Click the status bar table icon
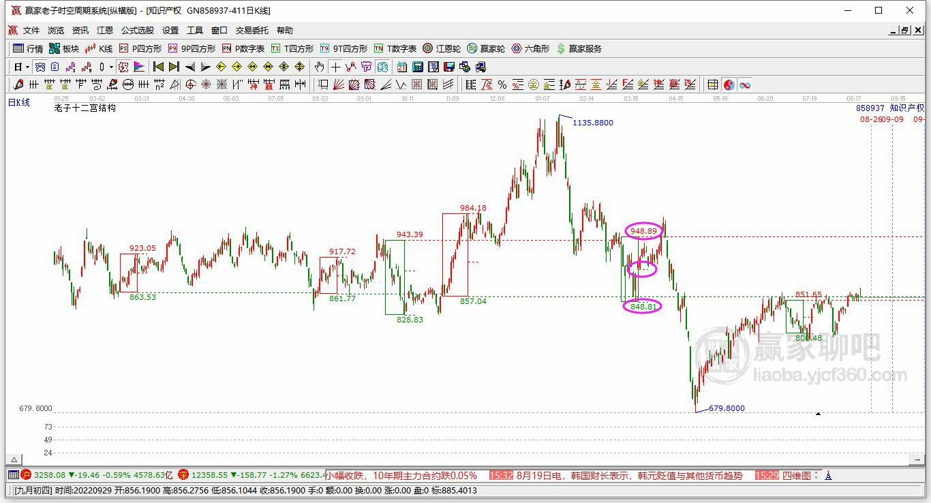 13,475
